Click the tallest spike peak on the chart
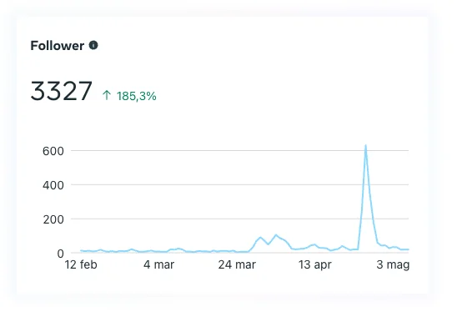The height and width of the screenshot is (327, 462). pyautogui.click(x=365, y=145)
